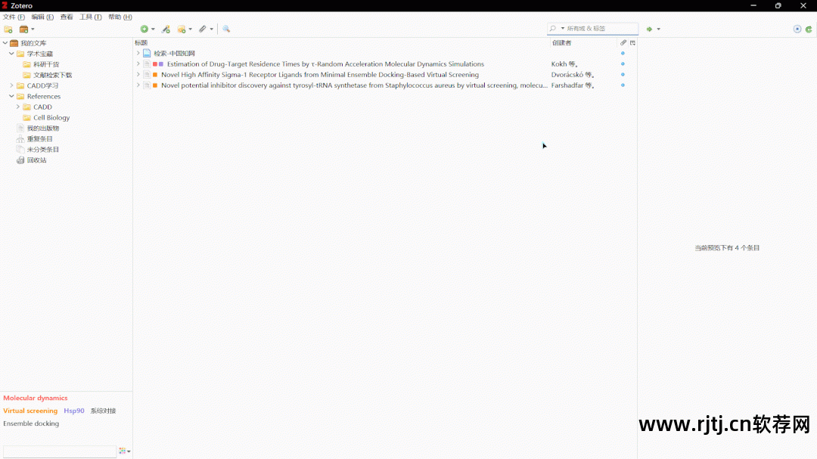This screenshot has height=459, width=817.
Task: Expand the Novel High Affinity Sigma-1 item
Action: 138,75
